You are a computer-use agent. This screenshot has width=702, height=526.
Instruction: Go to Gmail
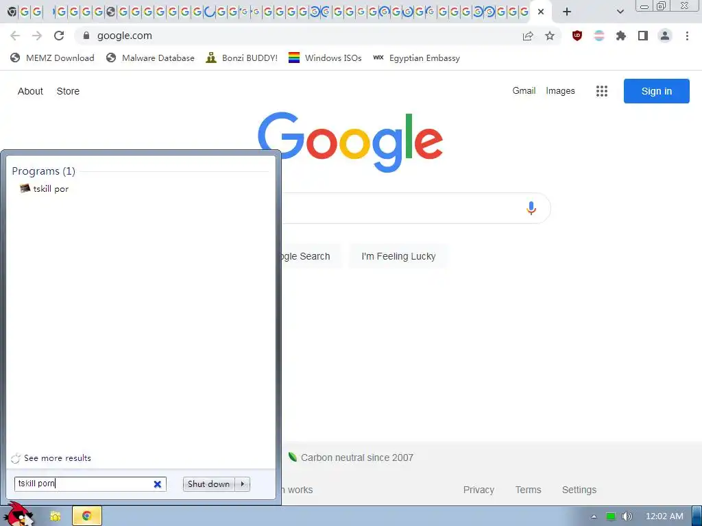pyautogui.click(x=524, y=91)
